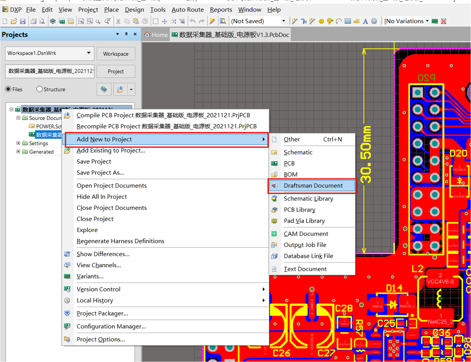Pin the Projects panel
This screenshot has width=471, height=362.
126,34
